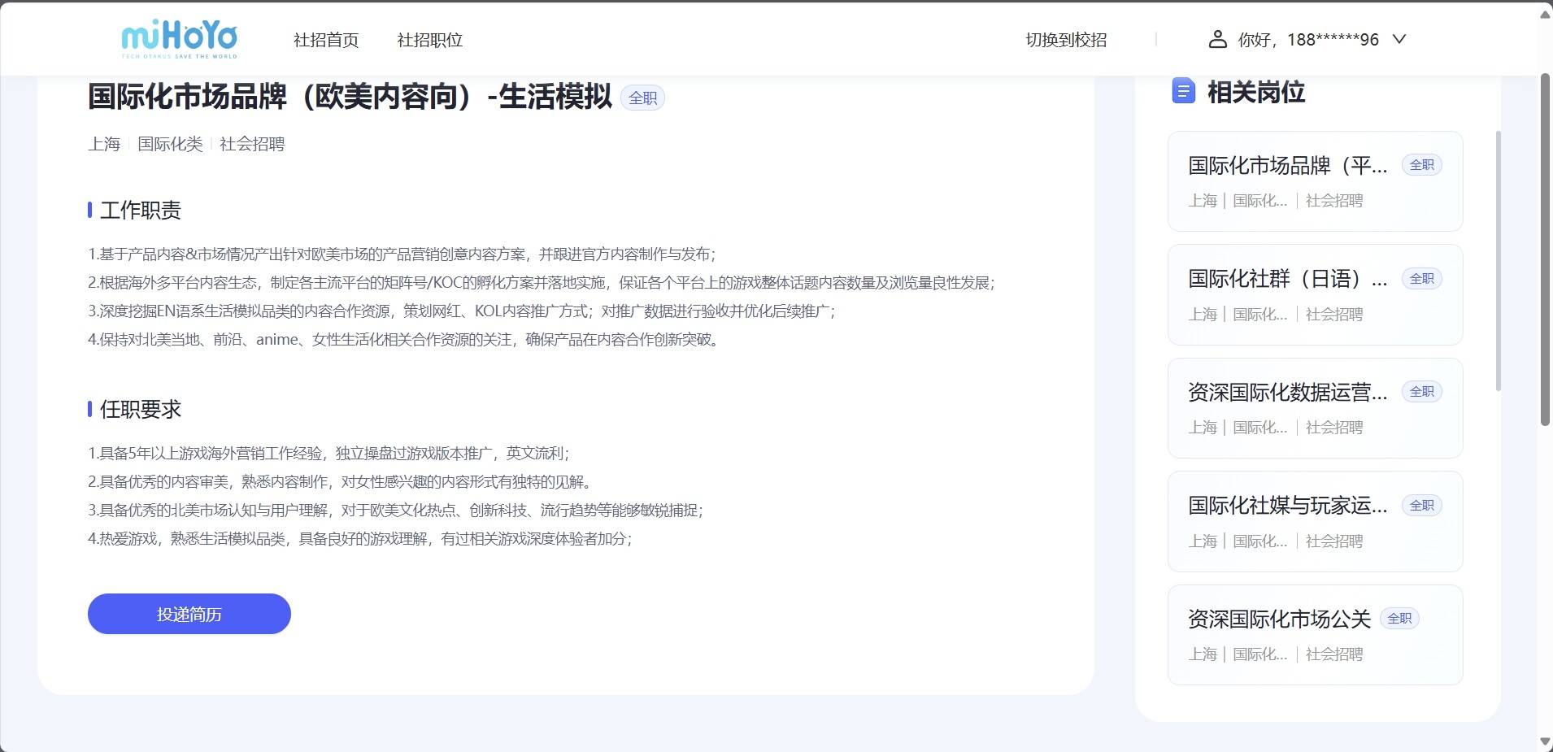Click the scroll-down arrow at page bottom-right
This screenshot has height=752, width=1553.
coord(1545,741)
